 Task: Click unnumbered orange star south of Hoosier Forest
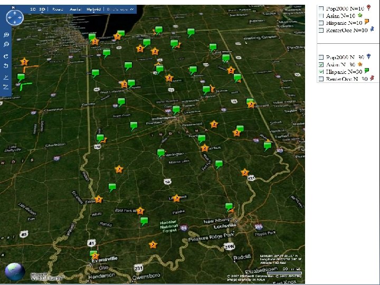153,245
